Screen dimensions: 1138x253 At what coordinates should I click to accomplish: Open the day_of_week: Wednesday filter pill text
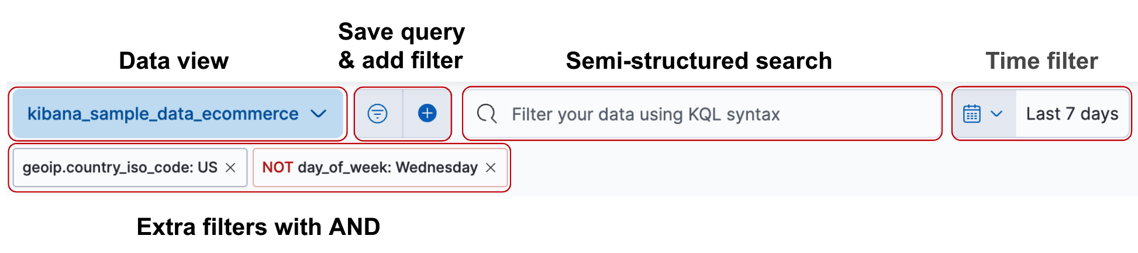388,168
